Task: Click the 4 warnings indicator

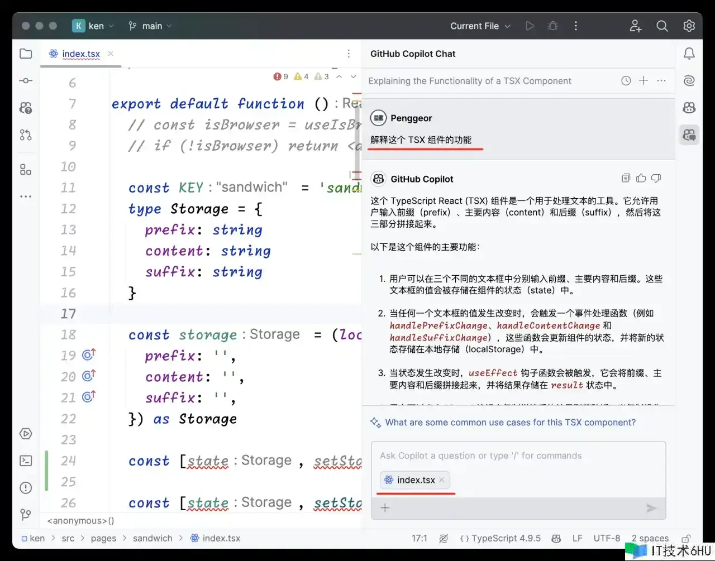Action: (x=301, y=76)
